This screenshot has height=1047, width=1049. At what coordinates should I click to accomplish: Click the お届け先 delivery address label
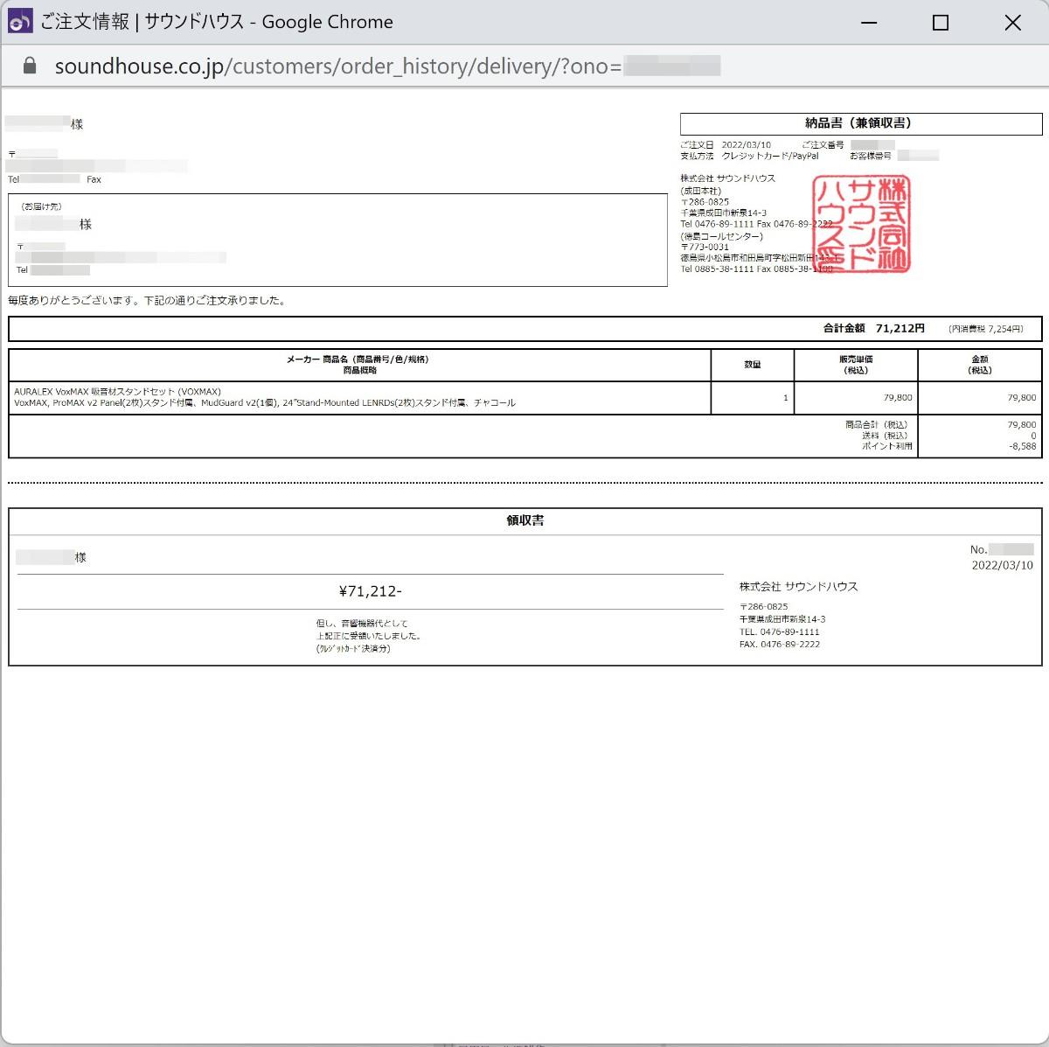click(x=41, y=206)
